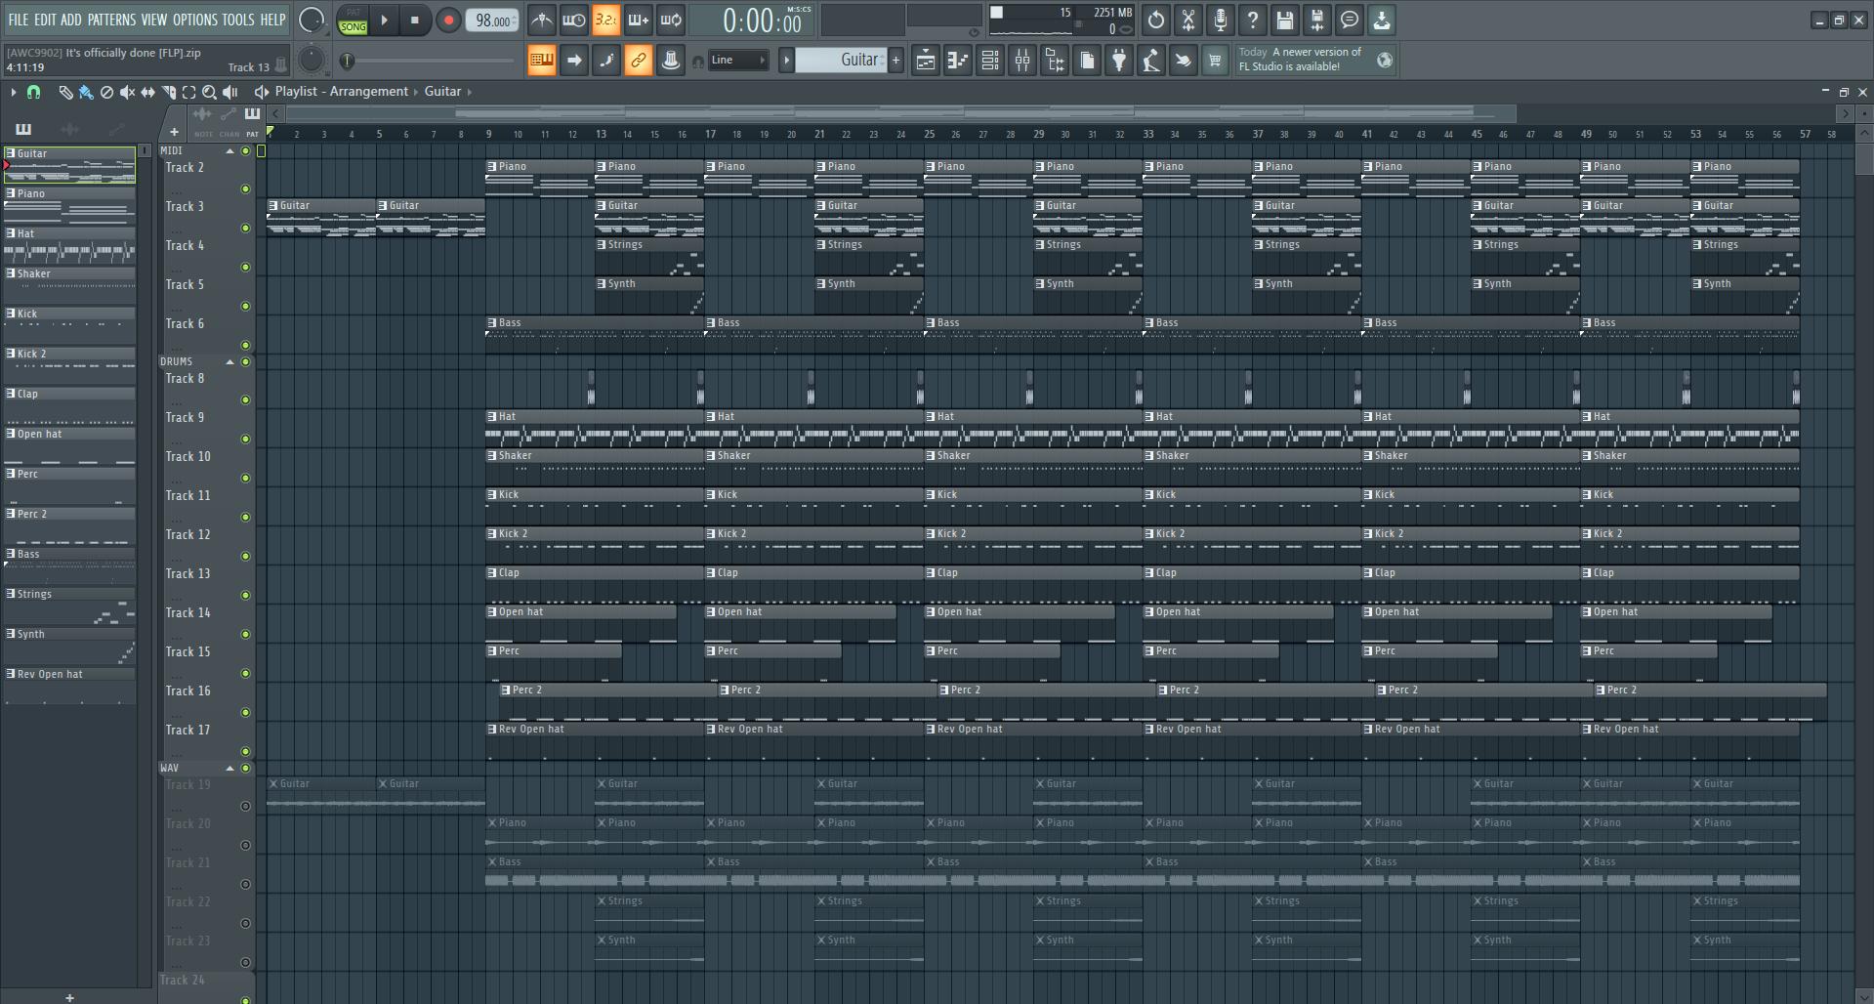Open the Channel rack view

(990, 61)
